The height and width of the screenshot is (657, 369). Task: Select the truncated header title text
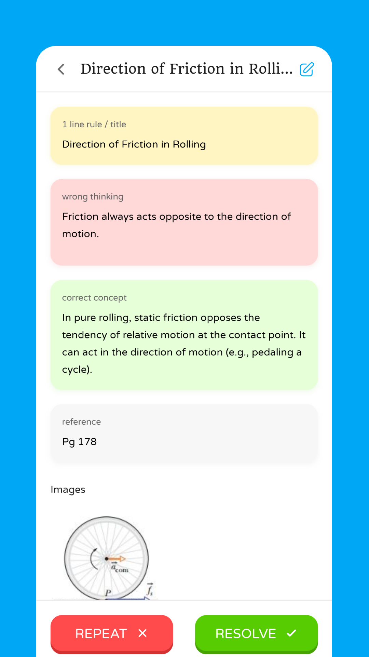[x=186, y=69]
